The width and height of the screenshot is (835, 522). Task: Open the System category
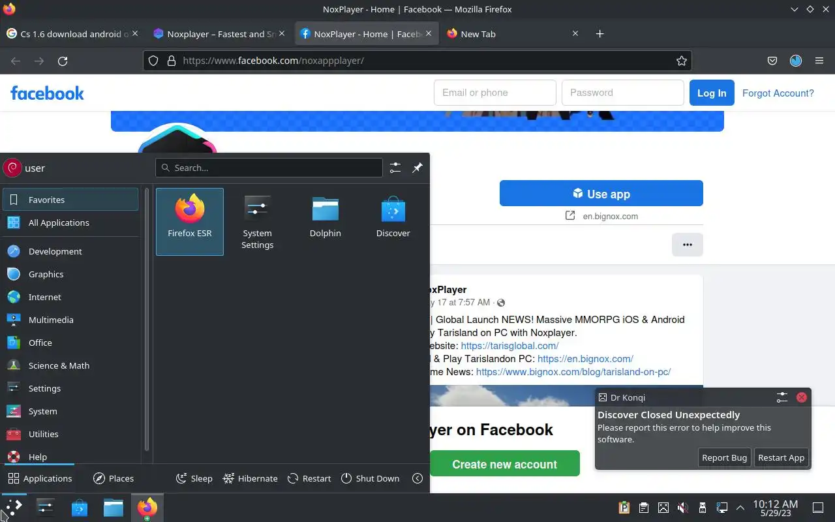click(70, 411)
